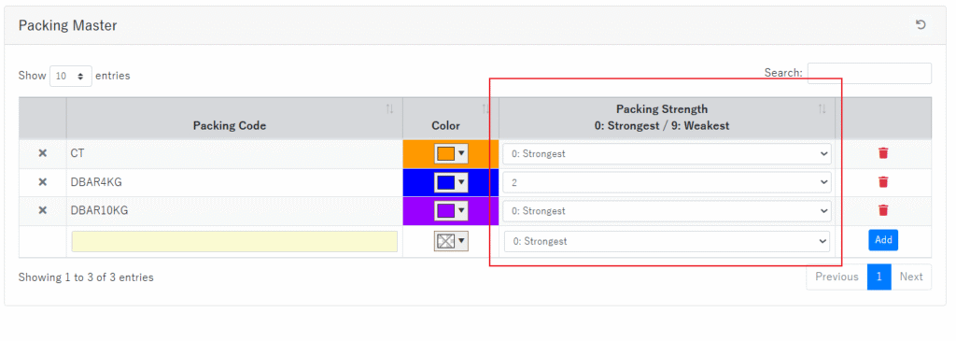The width and height of the screenshot is (956, 341).
Task: Open the orange color picker for CT
Action: (451, 154)
